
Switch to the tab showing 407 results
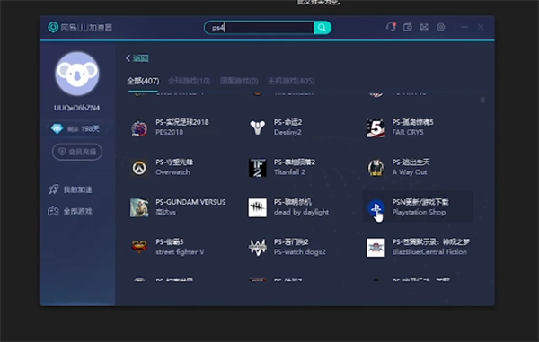[x=143, y=81]
